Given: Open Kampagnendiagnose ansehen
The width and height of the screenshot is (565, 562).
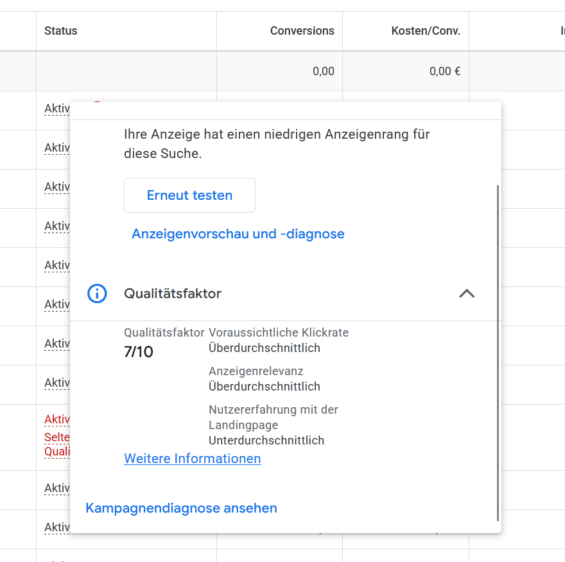Looking at the screenshot, I should pyautogui.click(x=181, y=508).
